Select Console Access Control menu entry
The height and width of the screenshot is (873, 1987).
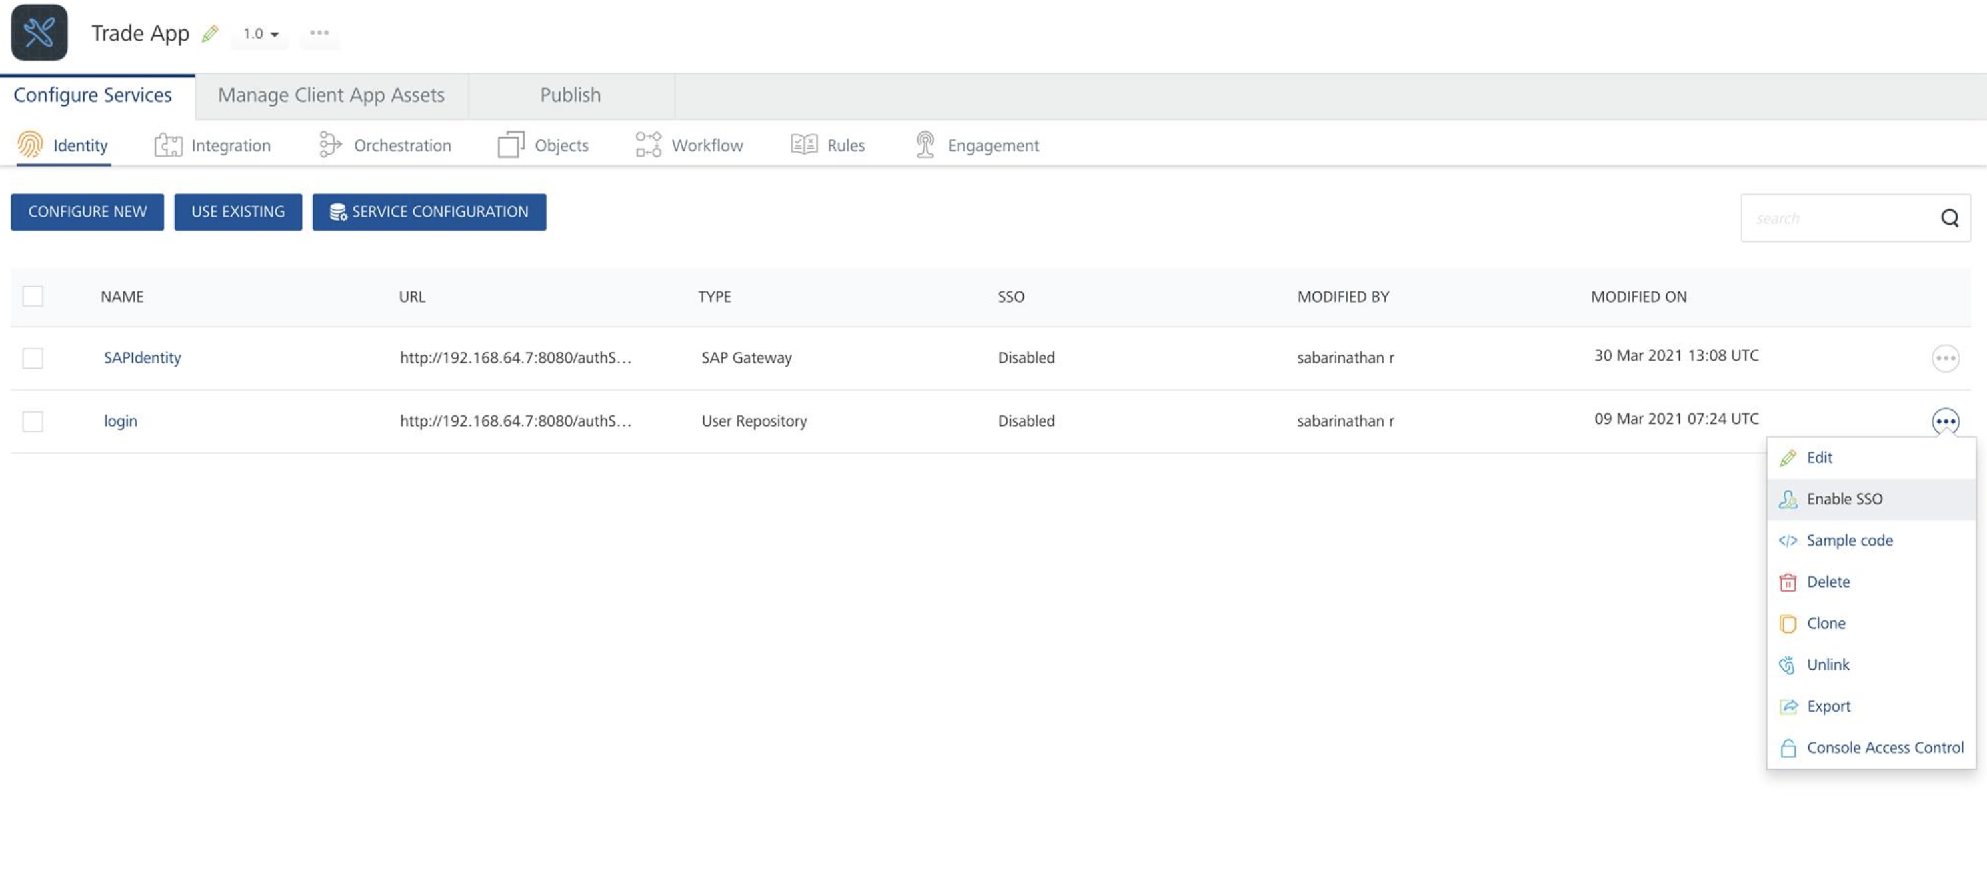click(1884, 747)
